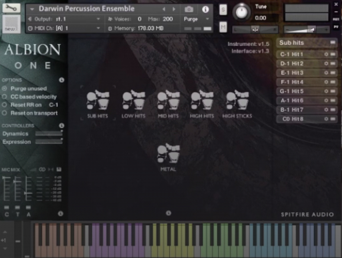Enable the Purge unused option
The width and height of the screenshot is (342, 258).
(x=5, y=89)
